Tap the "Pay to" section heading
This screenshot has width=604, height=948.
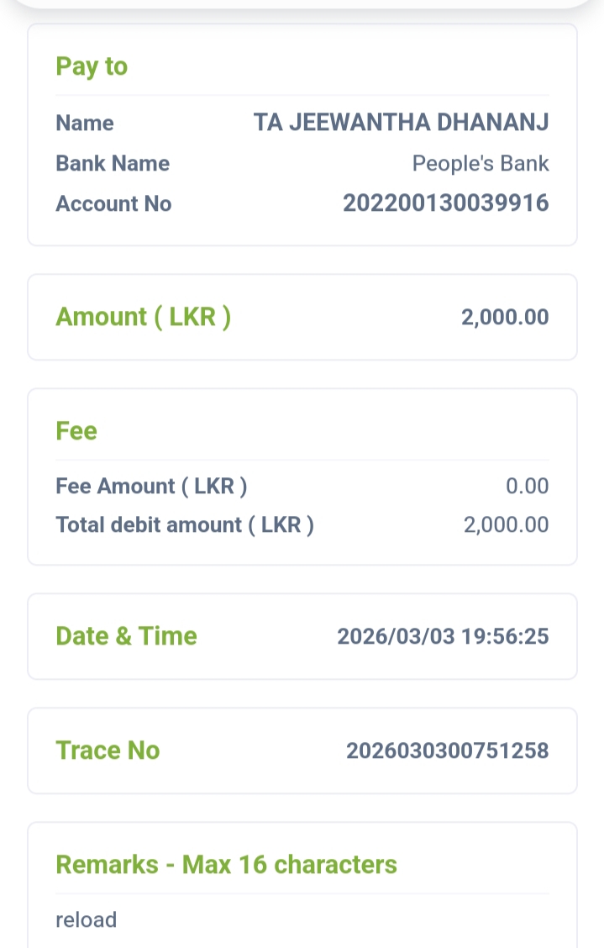tap(92, 66)
